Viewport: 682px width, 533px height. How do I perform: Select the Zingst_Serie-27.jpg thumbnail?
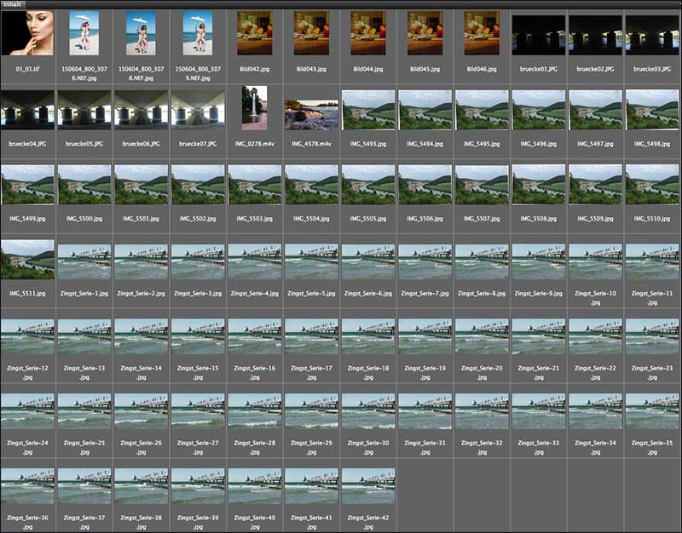click(x=198, y=411)
